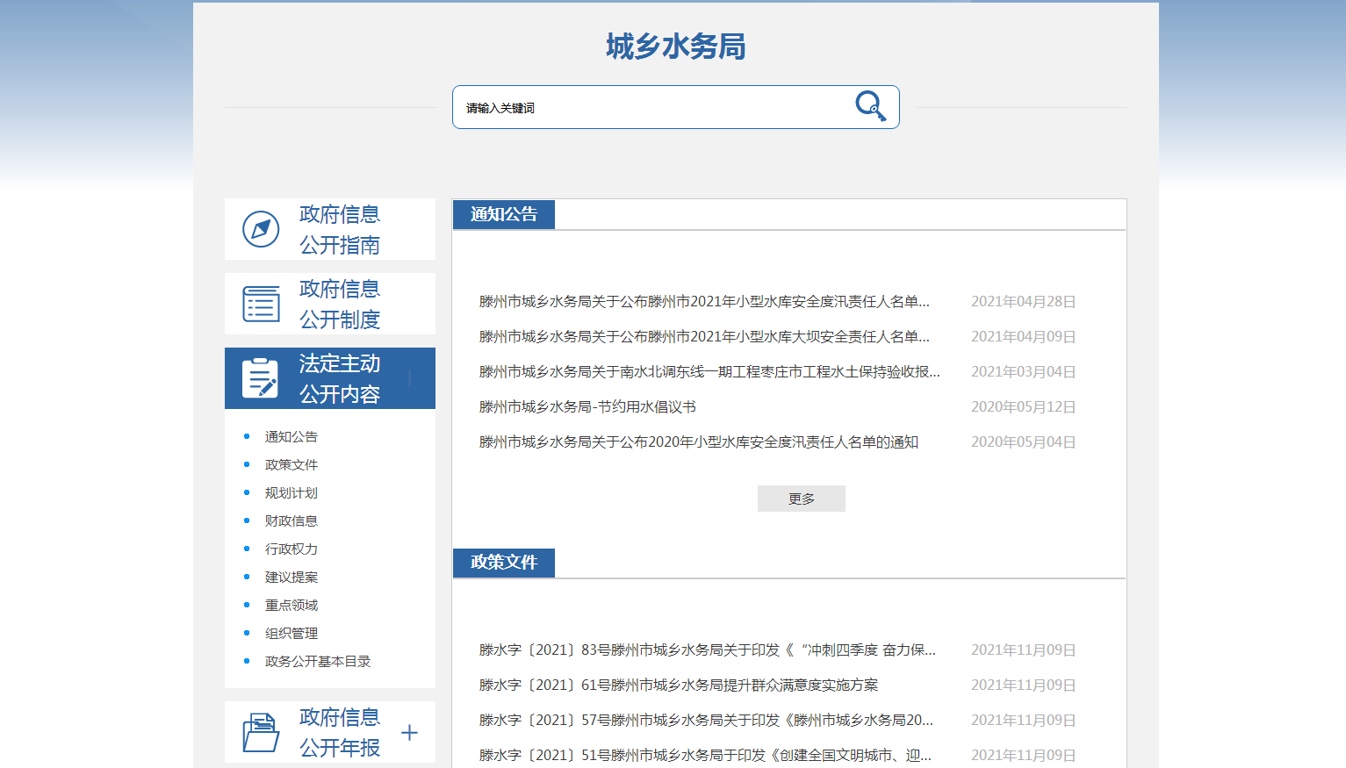The width and height of the screenshot is (1346, 768).
Task: Select 规划计划 in the sidebar list
Action: tap(292, 492)
